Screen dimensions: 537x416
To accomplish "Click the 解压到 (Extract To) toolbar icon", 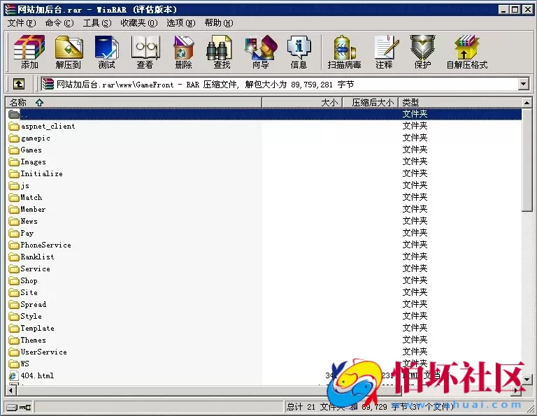I will tap(68, 52).
